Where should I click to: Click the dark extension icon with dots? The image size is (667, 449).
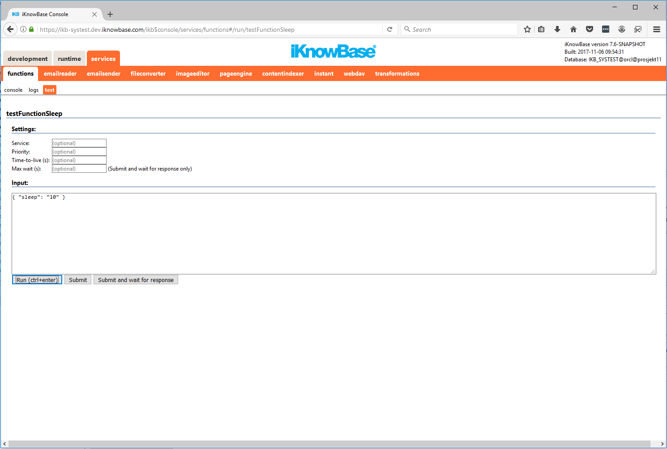tap(606, 30)
